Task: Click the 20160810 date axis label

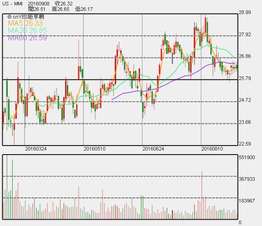Action: click(212, 149)
